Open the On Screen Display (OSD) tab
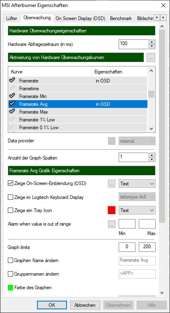This screenshot has width=170, height=313. coord(80,18)
